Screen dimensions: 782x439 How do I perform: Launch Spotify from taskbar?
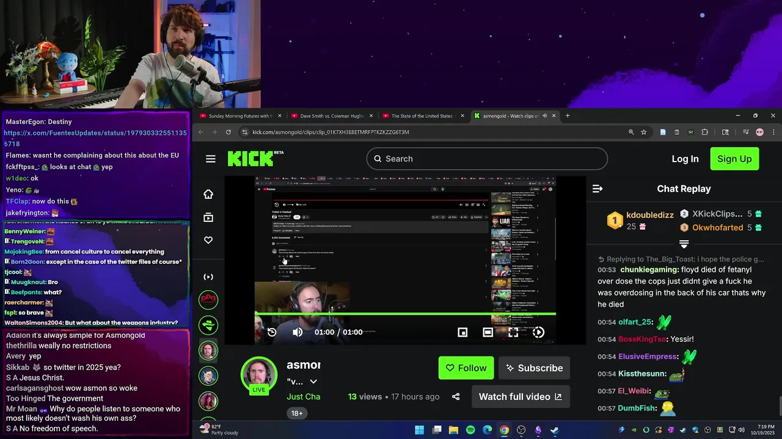pos(470,430)
